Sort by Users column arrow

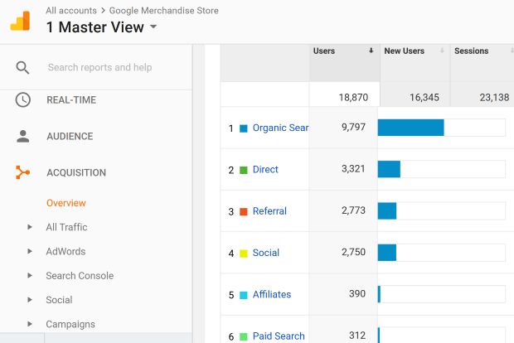pos(371,51)
